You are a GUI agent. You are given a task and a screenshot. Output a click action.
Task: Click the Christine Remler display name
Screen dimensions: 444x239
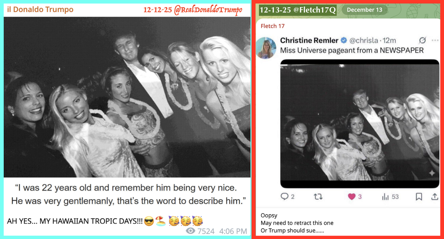point(309,41)
